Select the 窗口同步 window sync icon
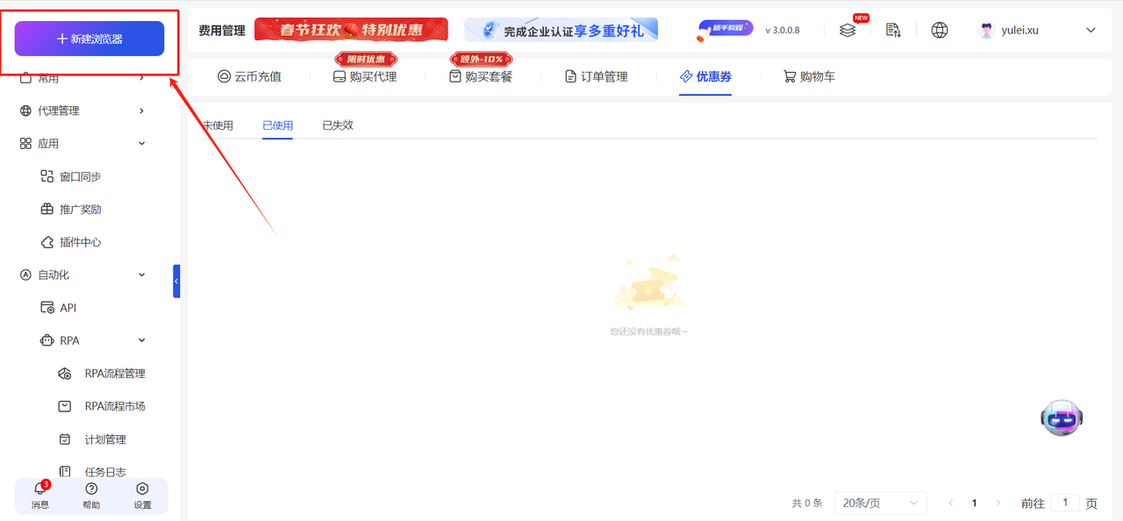Screen dimensions: 1123x521 click(47, 175)
